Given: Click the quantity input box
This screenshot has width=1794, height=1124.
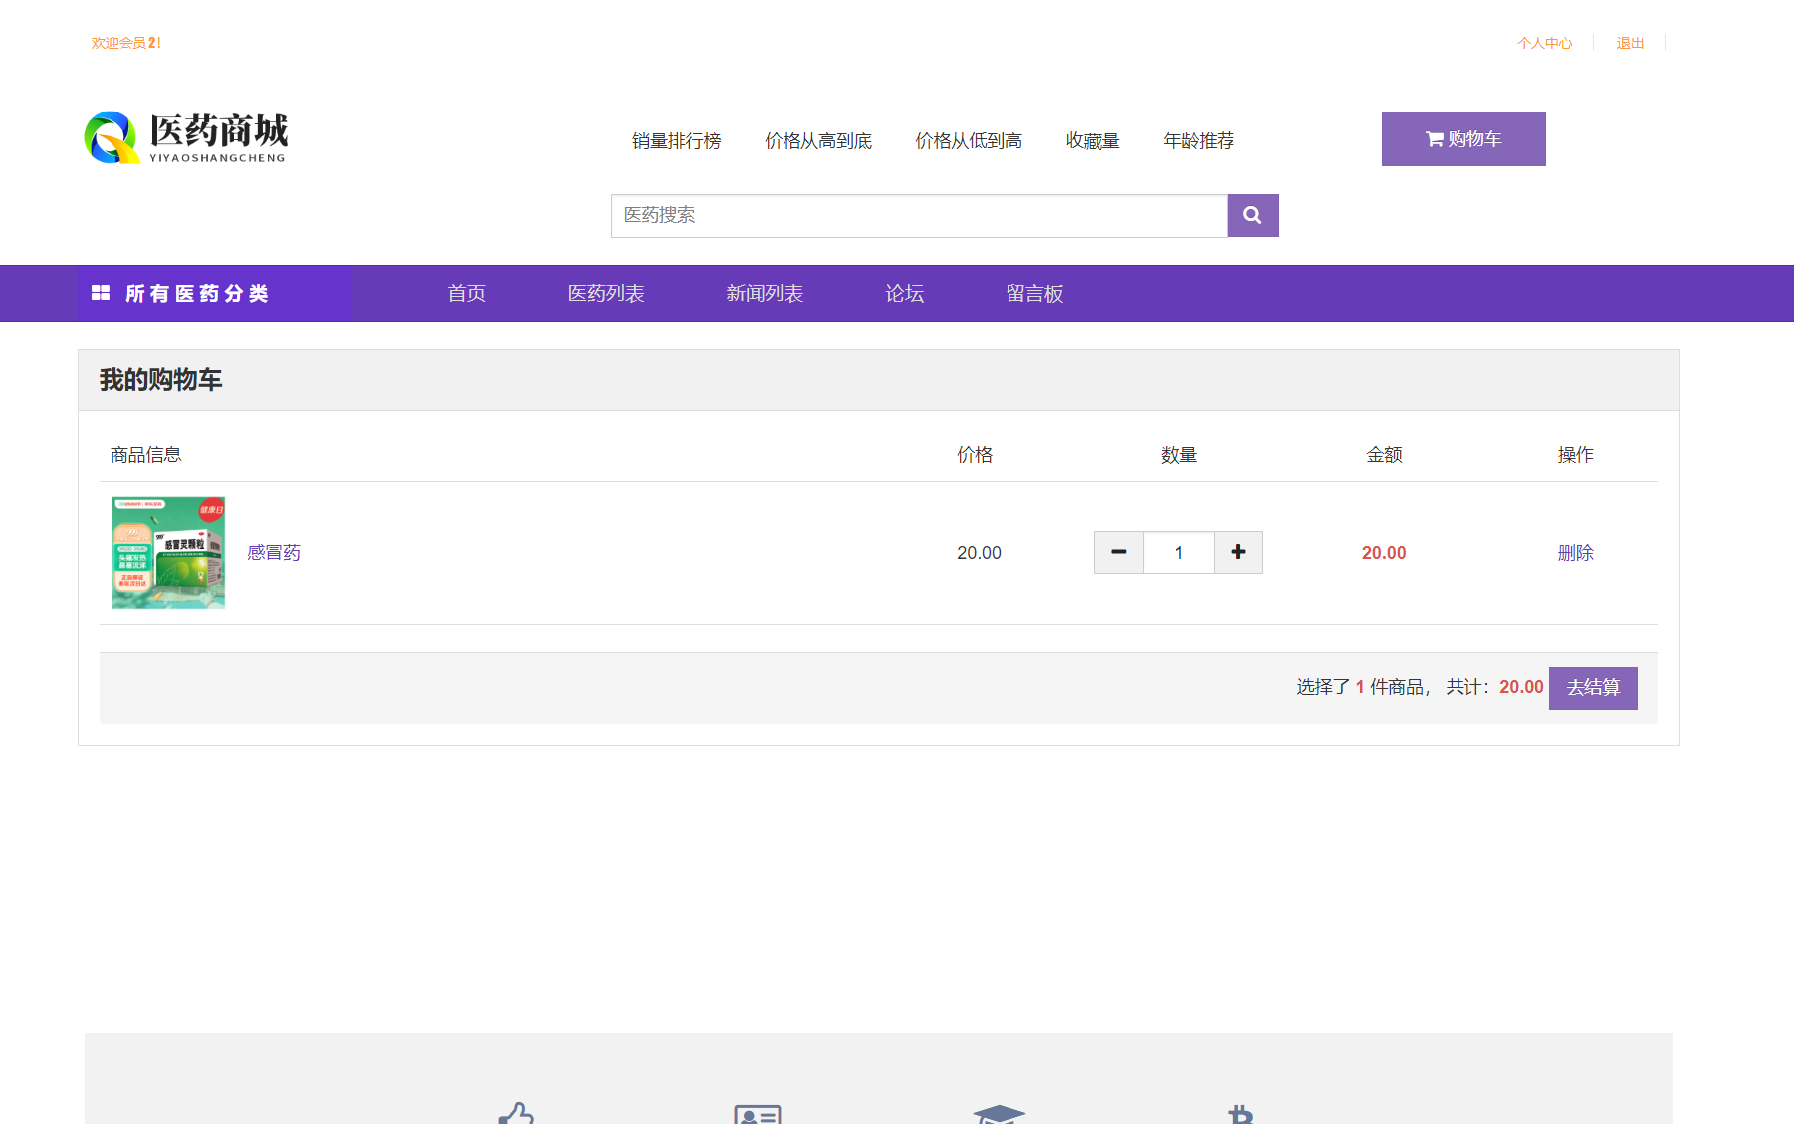Looking at the screenshot, I should [x=1178, y=553].
